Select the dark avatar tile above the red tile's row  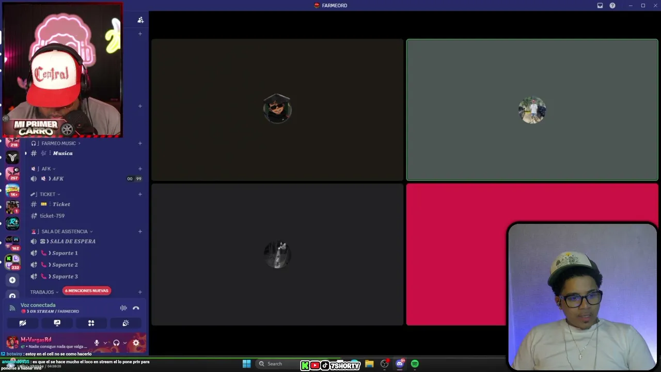(x=277, y=255)
